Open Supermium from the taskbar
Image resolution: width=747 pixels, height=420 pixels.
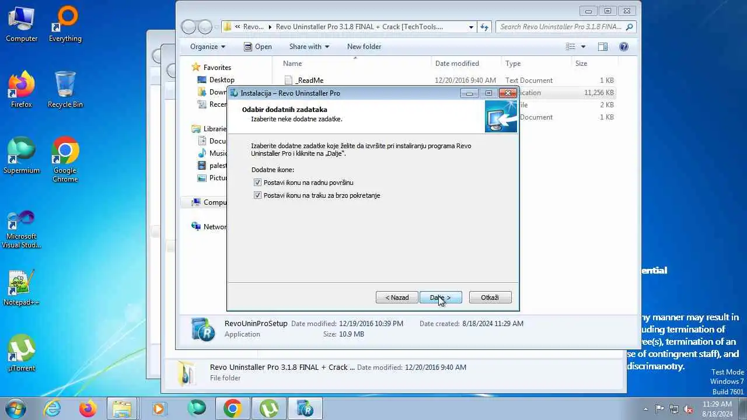click(197, 408)
